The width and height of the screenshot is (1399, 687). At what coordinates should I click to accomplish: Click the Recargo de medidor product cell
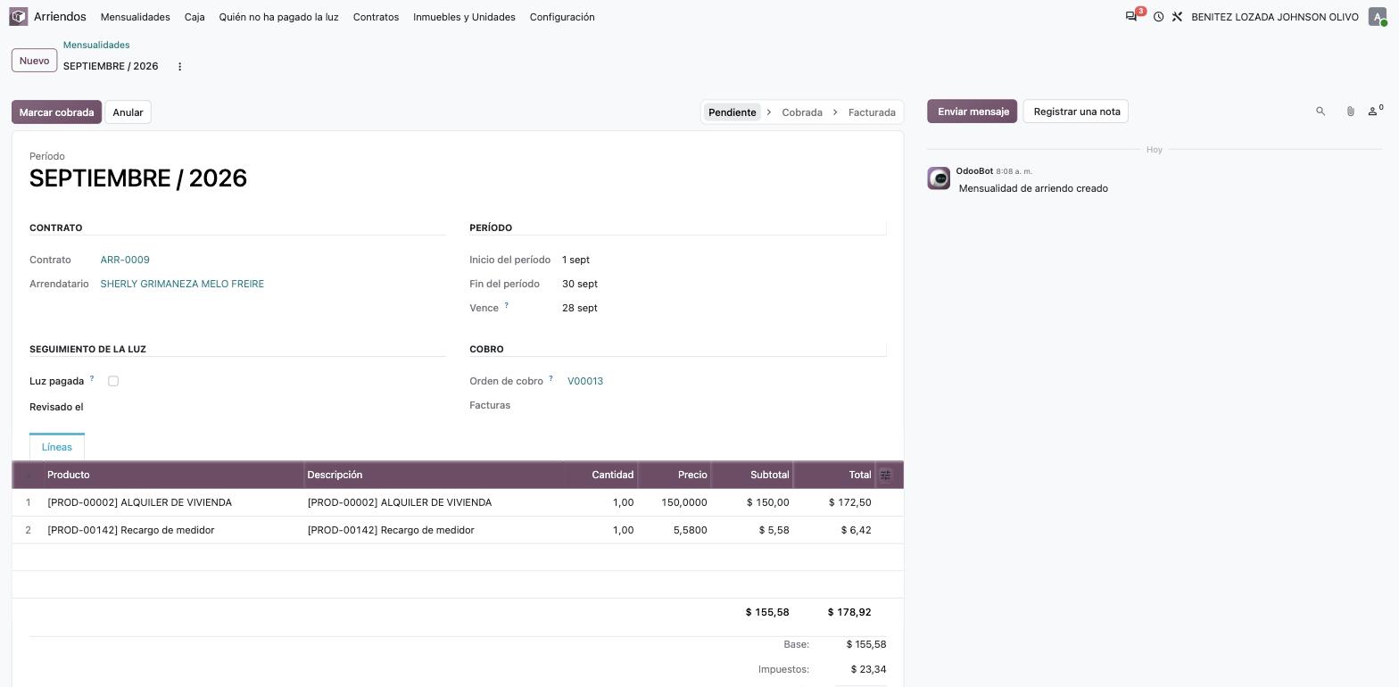coord(172,530)
